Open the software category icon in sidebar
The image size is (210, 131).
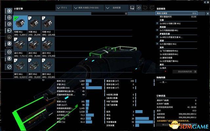point(9,44)
